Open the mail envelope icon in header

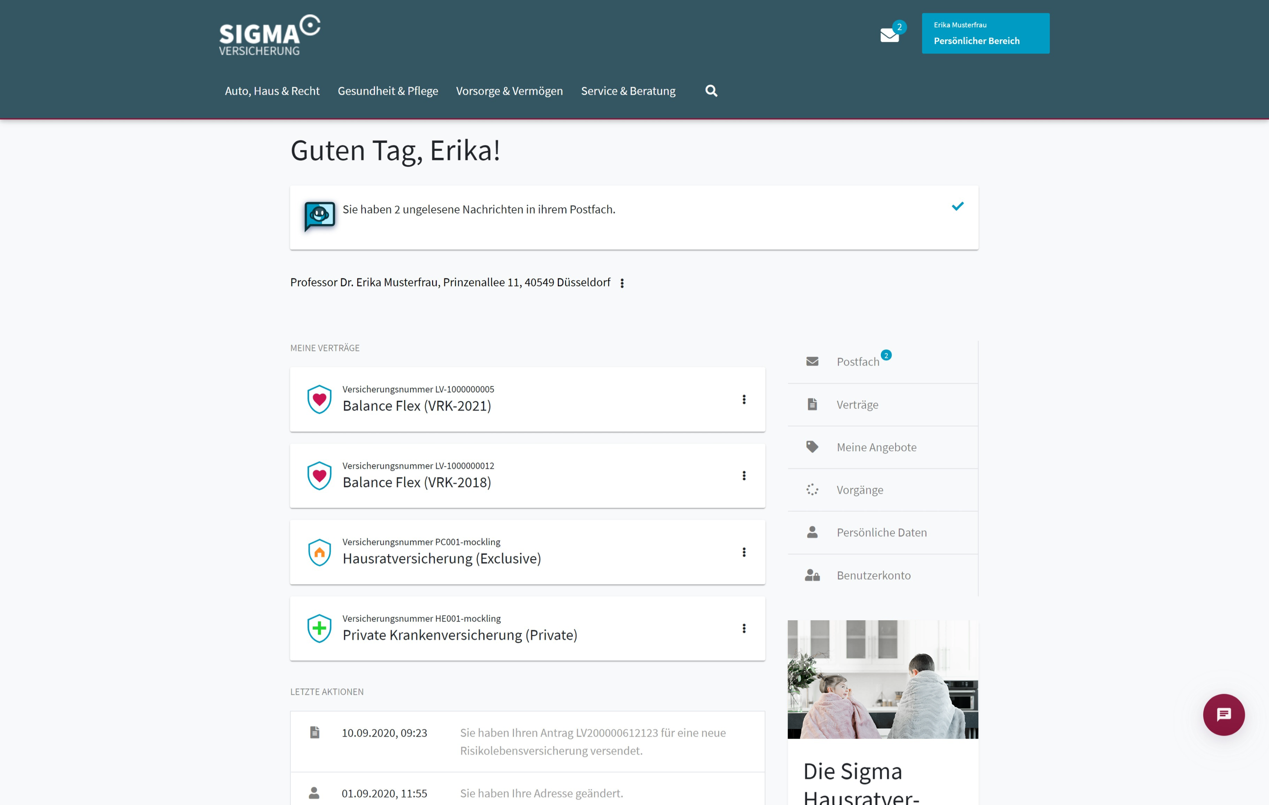(889, 35)
